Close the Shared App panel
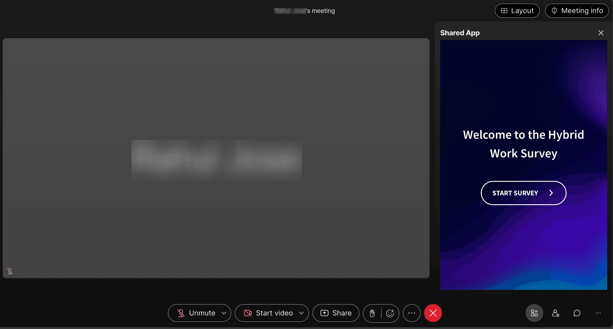This screenshot has height=329, width=613. pos(601,33)
